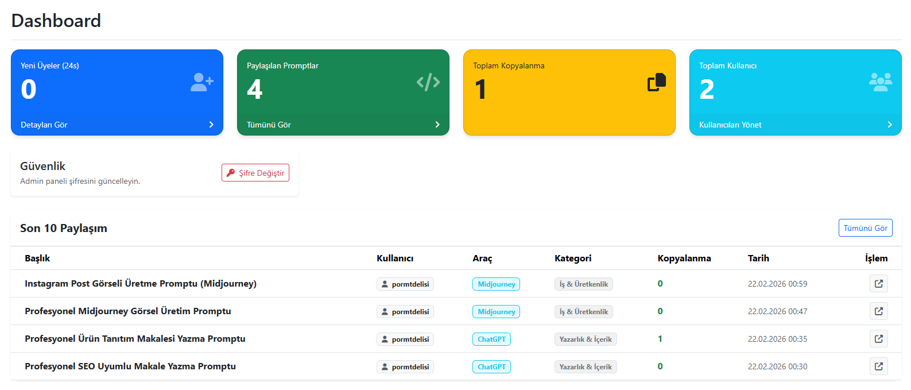This screenshot has width=911, height=390.
Task: Click pormtdelisi user badge in Profesyonel Midjourney row
Action: pyautogui.click(x=405, y=311)
